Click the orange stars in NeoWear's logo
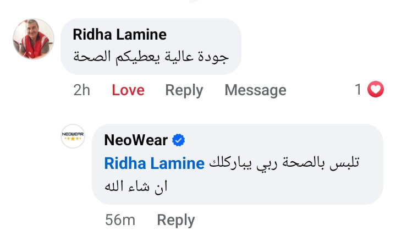The width and height of the screenshot is (396, 241). click(73, 139)
